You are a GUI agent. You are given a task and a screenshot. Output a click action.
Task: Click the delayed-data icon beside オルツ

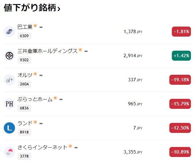[35, 74]
